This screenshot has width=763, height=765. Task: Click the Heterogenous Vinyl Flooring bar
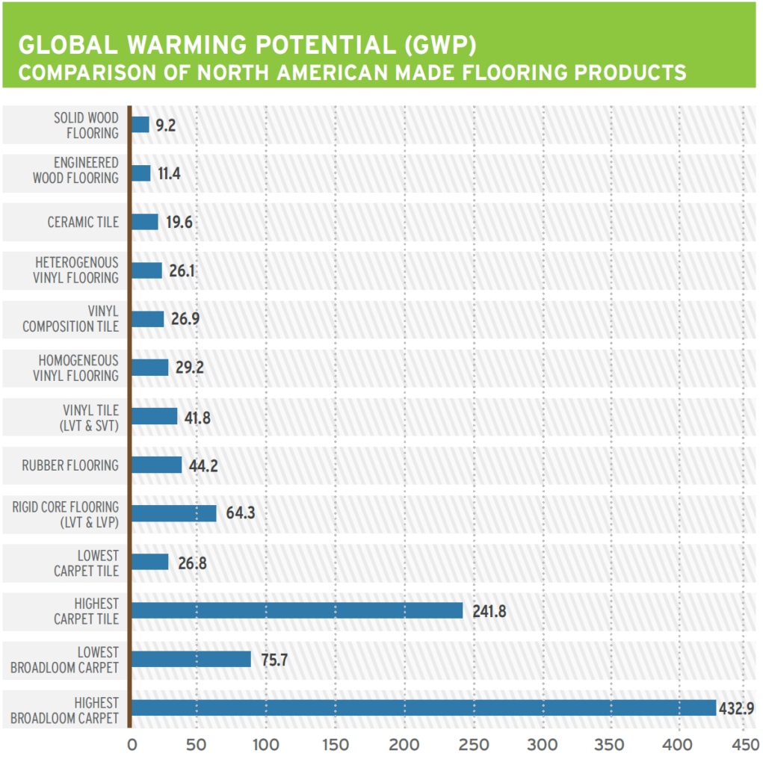[147, 270]
